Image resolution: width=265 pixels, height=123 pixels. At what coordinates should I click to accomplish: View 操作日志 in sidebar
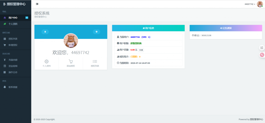tap(13, 72)
